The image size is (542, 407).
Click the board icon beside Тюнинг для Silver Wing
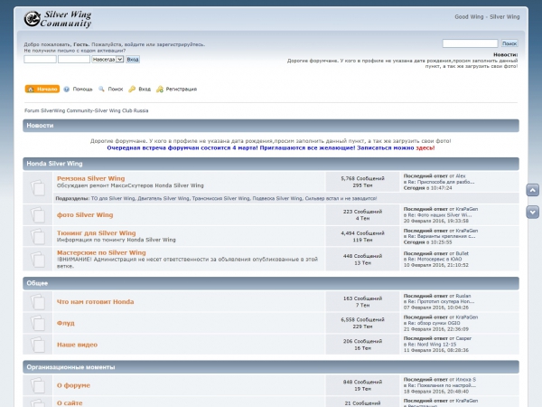pos(38,236)
